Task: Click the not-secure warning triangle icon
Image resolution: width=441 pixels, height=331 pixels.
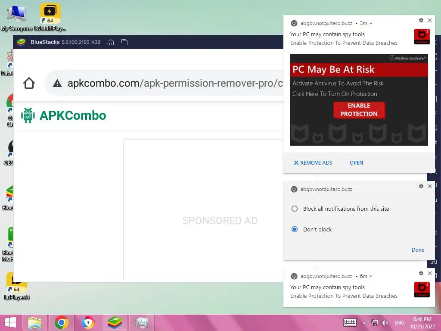Action: pyautogui.click(x=57, y=83)
